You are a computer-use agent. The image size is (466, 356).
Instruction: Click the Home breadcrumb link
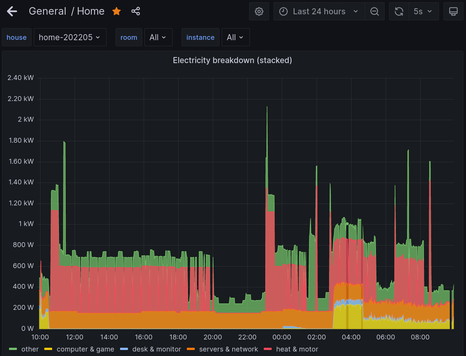[91, 11]
